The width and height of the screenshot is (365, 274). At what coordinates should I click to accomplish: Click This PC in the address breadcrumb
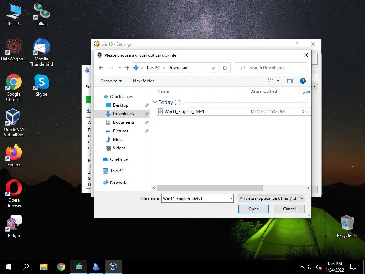click(153, 68)
